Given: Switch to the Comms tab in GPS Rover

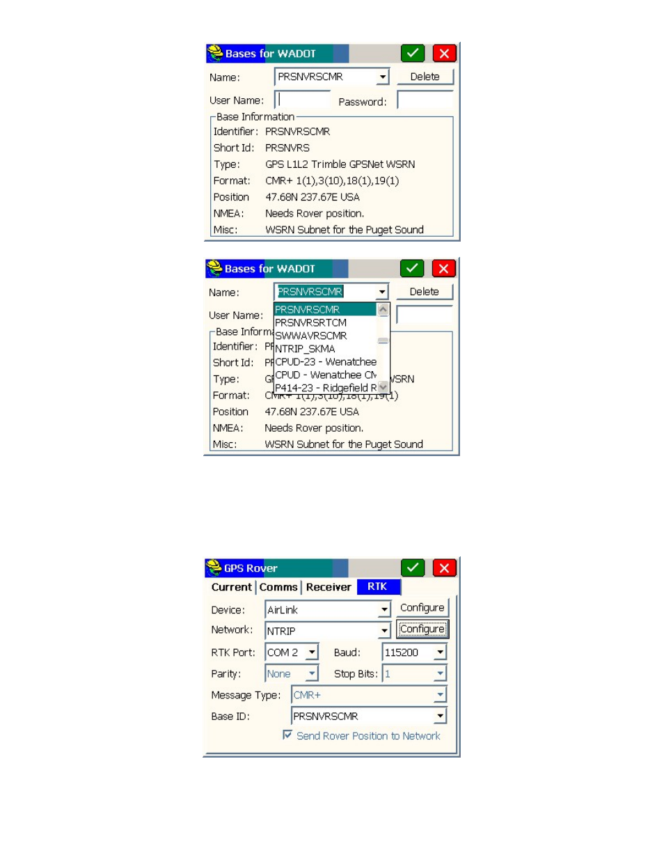Looking at the screenshot, I should (x=278, y=587).
